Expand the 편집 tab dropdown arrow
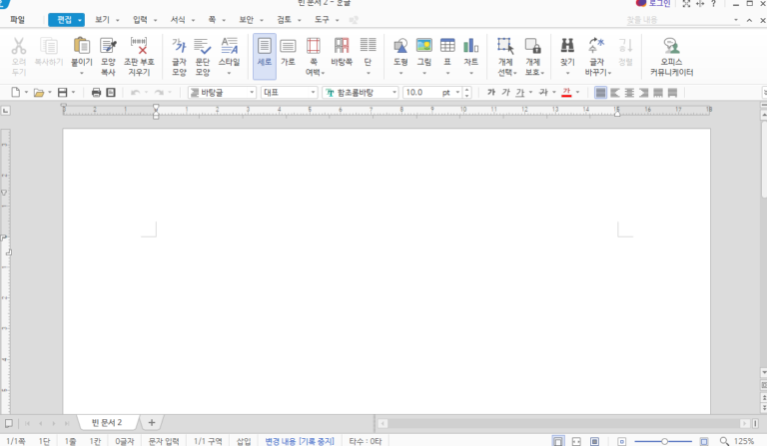Image resolution: width=767 pixels, height=446 pixels. 79,20
